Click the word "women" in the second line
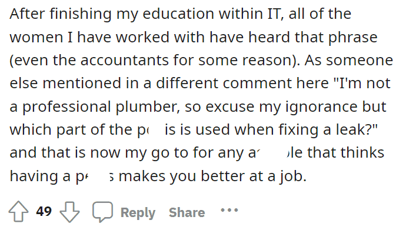Viewport: 406px width, 230px height. 36,37
